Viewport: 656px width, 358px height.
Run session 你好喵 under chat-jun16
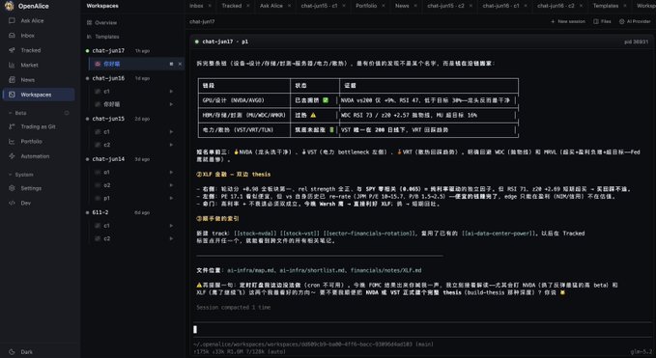171,104
